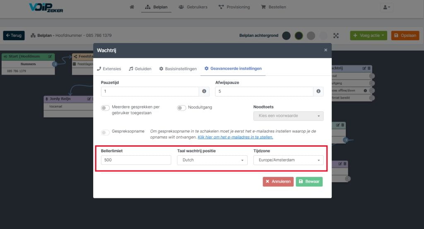Enable the Nooduitgang switch

181,108
